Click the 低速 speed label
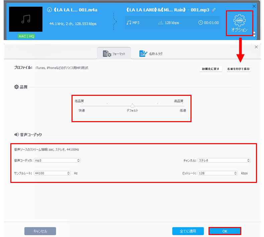The image size is (264, 237). pyautogui.click(x=183, y=110)
